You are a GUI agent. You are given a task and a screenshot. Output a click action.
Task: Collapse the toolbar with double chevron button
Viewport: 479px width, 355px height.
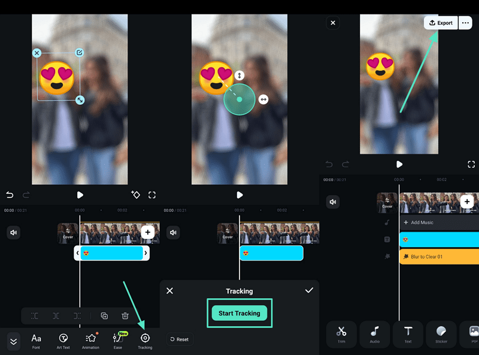coord(14,341)
